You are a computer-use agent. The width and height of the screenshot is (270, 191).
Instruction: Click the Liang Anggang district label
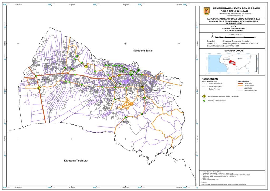coord(42,80)
